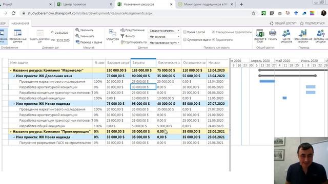Collapse resource Компания "Маркетолог" group
328x184 pixels.
(11, 71)
